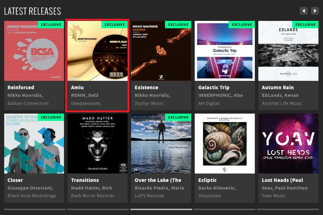Image resolution: width=323 pixels, height=215 pixels.
Task: Click the Amiu release title
Action: click(x=77, y=87)
